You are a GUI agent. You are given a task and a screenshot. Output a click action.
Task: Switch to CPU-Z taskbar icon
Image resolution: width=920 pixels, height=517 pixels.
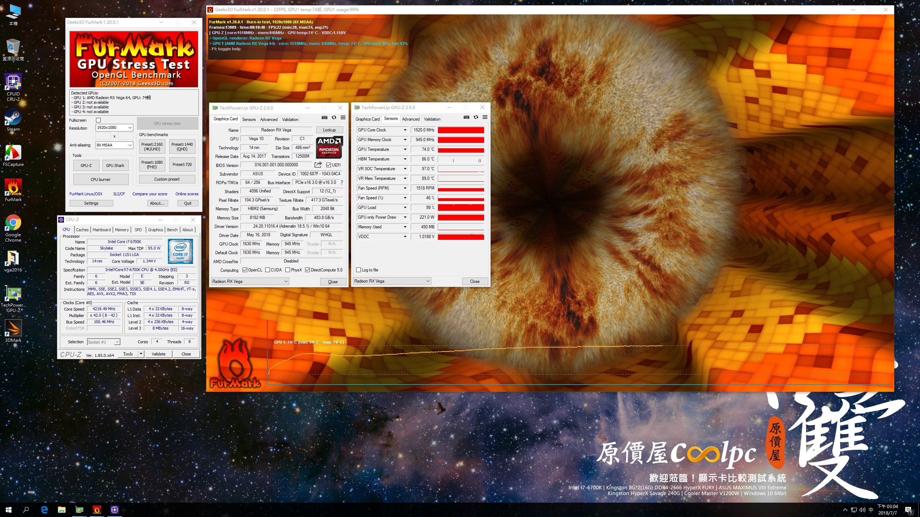(x=115, y=510)
